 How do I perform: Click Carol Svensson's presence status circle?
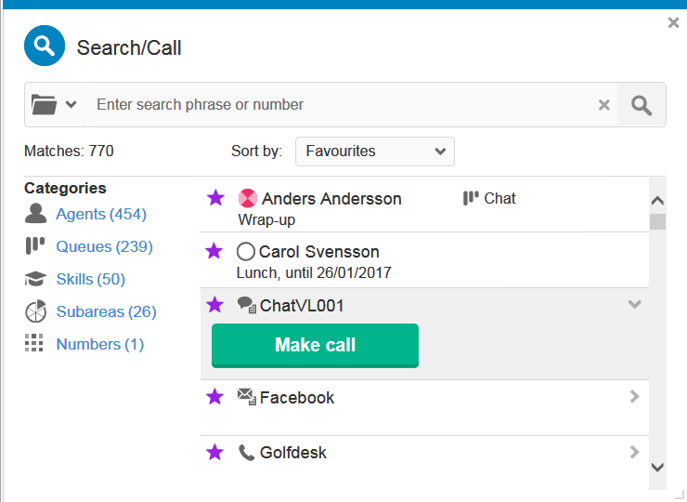246,251
